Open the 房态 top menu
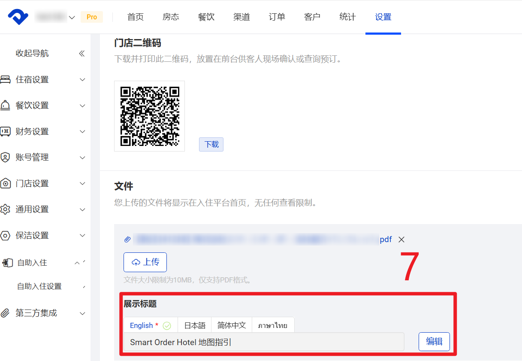Screen dimensions: 522x361 tap(171, 17)
